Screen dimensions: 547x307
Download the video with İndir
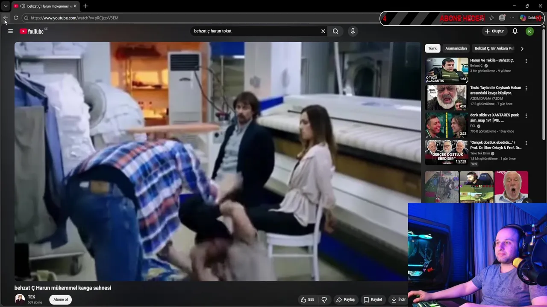pyautogui.click(x=398, y=299)
